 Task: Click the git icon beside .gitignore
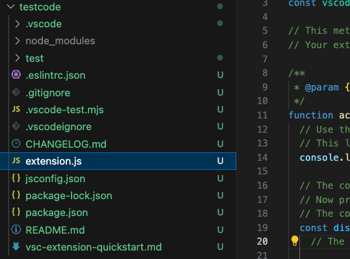[16, 92]
